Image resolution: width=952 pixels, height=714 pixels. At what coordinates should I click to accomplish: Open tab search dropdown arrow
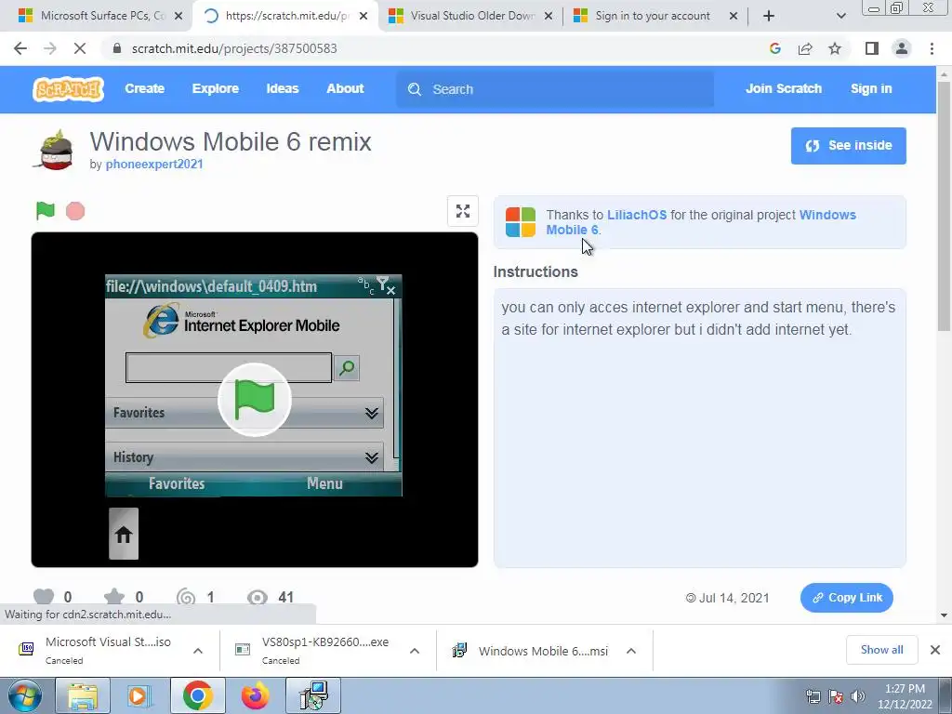(x=840, y=16)
